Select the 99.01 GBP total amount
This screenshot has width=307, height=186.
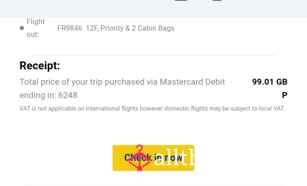point(270,89)
